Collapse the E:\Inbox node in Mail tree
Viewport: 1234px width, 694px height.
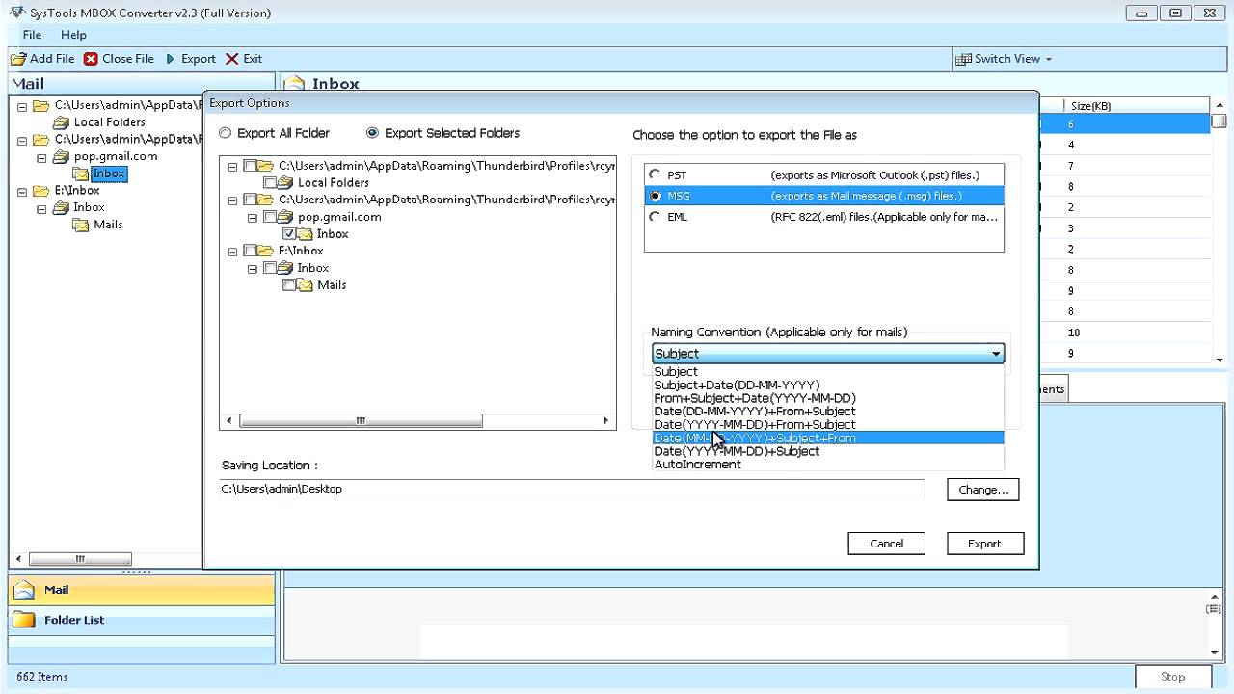click(22, 191)
